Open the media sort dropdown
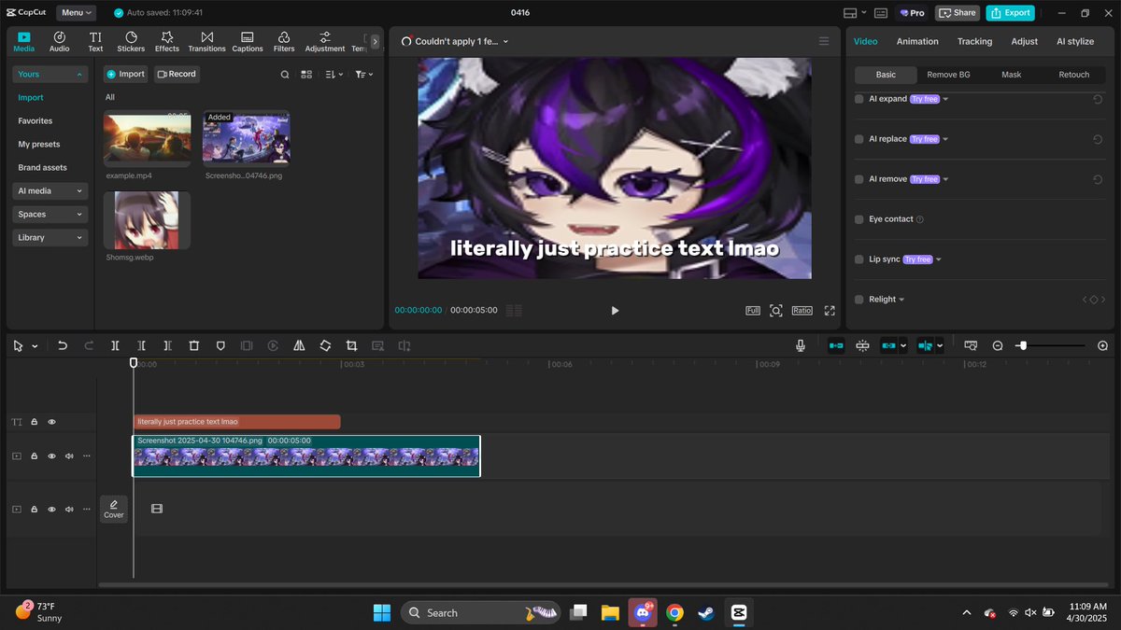Screen dimensions: 1121x630 (x=334, y=74)
